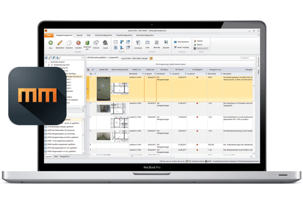Viewport: 303px width, 209px height.
Task: Click the round refresh icon above the structure tree
Action: [46, 57]
